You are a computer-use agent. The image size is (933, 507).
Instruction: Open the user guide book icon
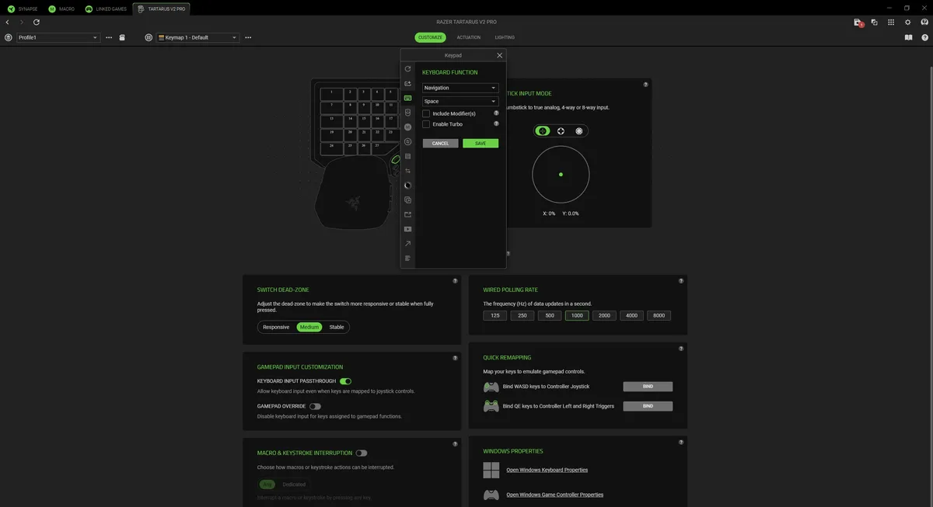pos(908,37)
